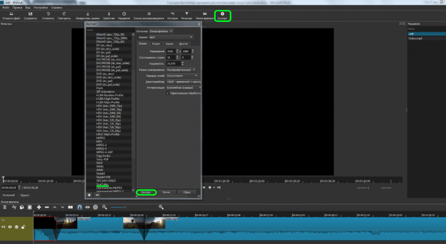Delete export preset with minus button
Image resolution: width=446 pixels, height=244 pixels.
pyautogui.click(x=98, y=195)
